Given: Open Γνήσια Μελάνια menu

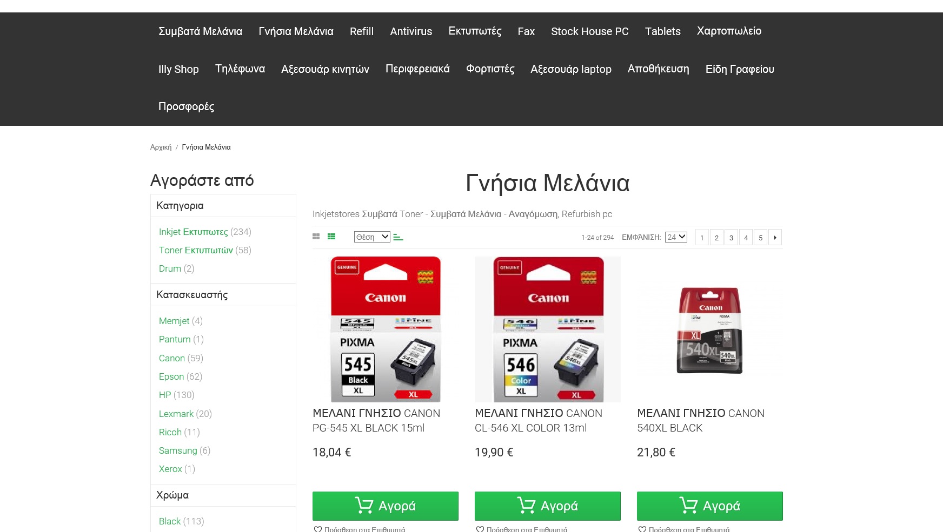Looking at the screenshot, I should click(x=296, y=31).
